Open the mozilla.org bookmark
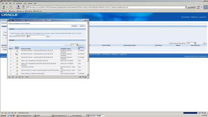The image size is (208, 117). 20,11
